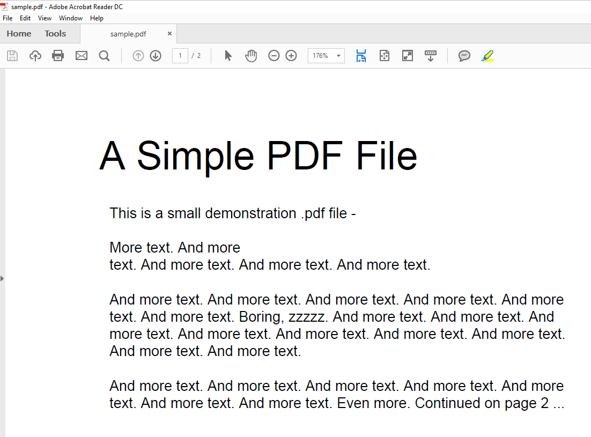Open the zoom percentage dropdown

[338, 55]
